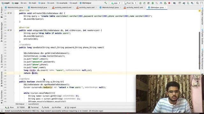Viewport: 204px width, 114px height.
Task: Open the Run tool window
Action: [9, 107]
